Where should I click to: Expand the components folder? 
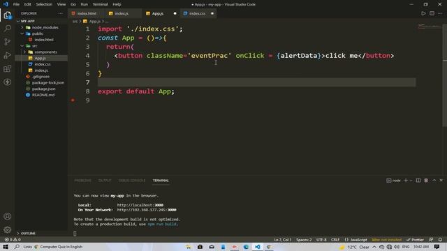[25, 52]
